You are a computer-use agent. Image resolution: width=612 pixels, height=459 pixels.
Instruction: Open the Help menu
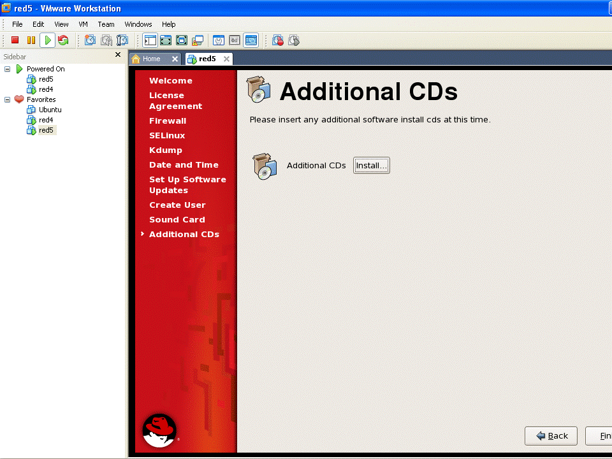(168, 24)
